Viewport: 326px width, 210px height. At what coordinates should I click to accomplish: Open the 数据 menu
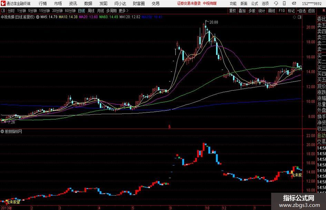(x=88, y=3)
